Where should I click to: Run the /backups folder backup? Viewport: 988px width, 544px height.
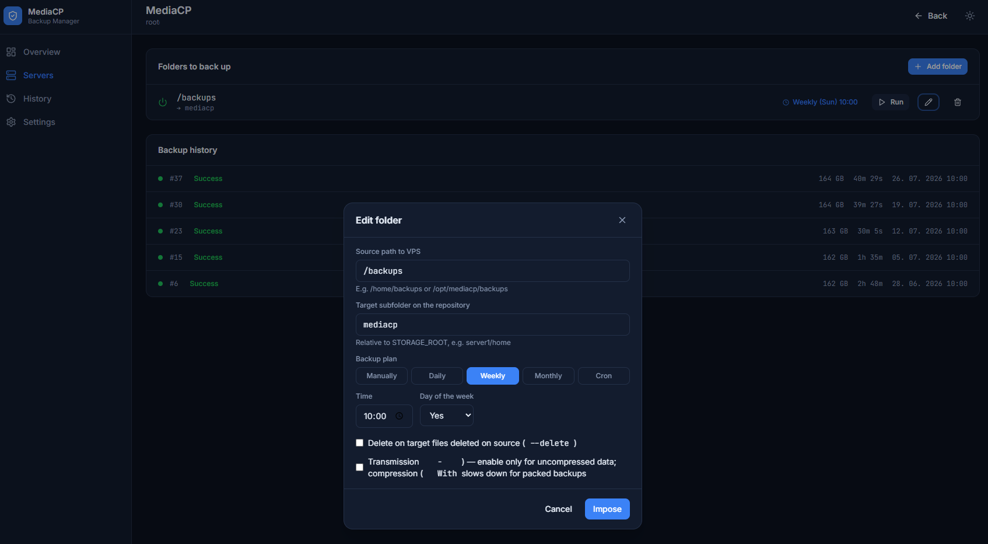[x=891, y=102]
